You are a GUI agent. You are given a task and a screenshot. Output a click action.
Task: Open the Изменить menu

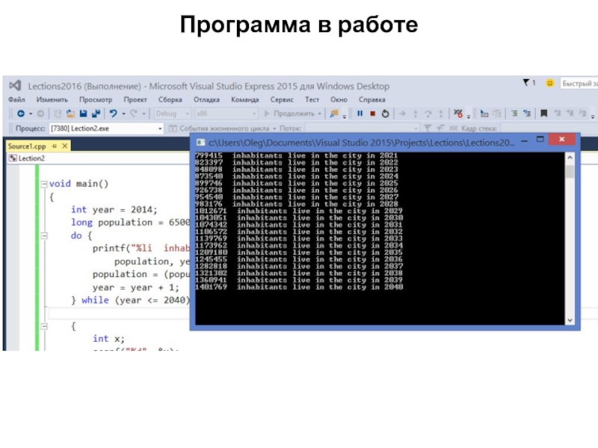[x=52, y=100]
